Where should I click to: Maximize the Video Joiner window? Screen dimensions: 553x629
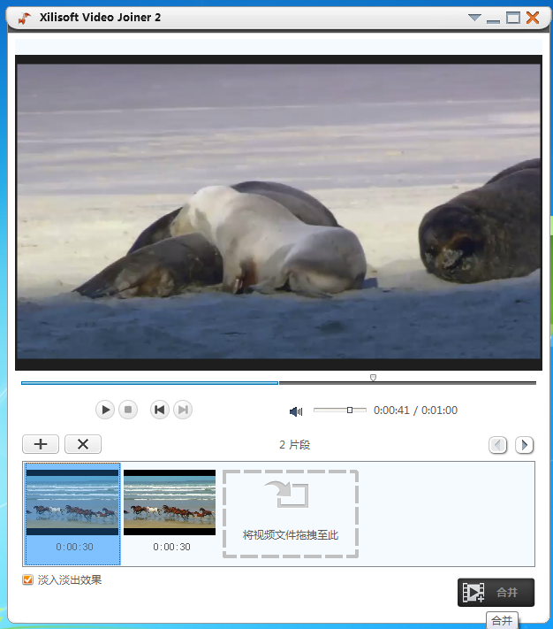(513, 18)
